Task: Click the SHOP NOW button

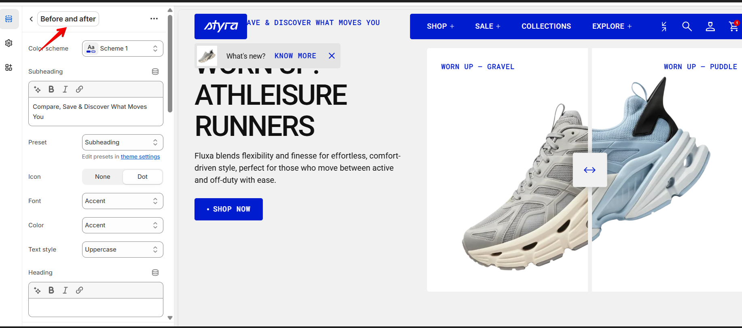Action: (229, 209)
